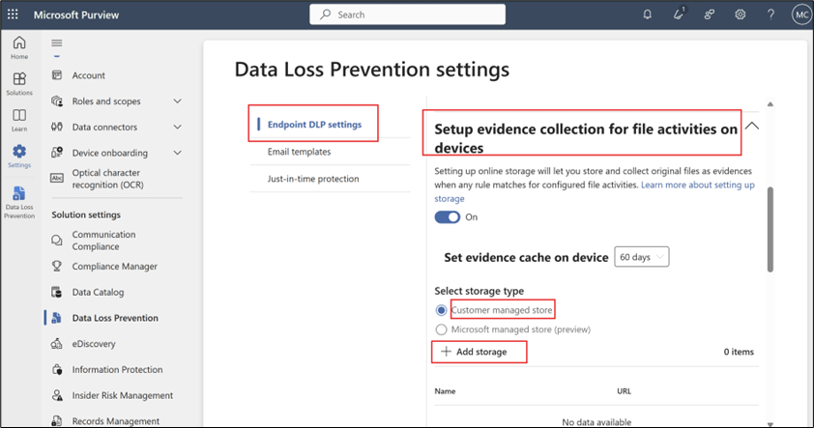The image size is (814, 428).
Task: Open Data Loss Prevention solution settings
Action: [x=115, y=318]
